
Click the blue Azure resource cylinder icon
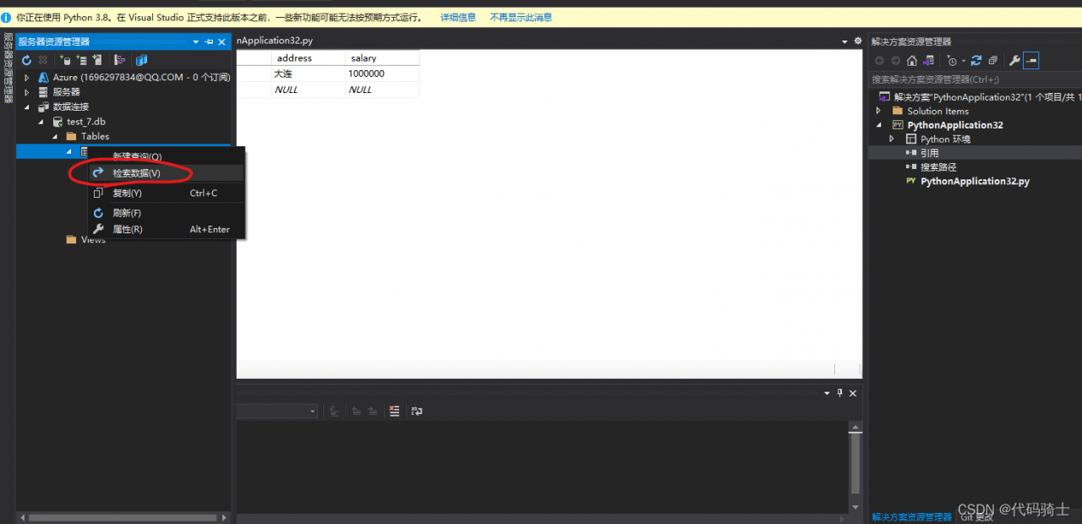(141, 60)
